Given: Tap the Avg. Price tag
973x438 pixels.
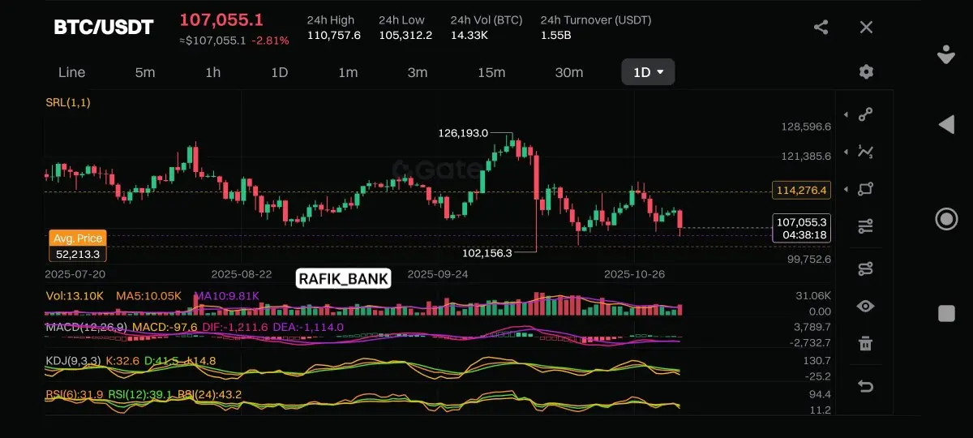Looking at the screenshot, I should (x=78, y=238).
